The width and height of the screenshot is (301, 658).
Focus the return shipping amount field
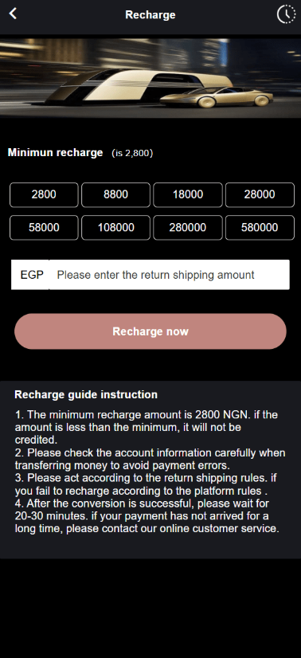169,275
